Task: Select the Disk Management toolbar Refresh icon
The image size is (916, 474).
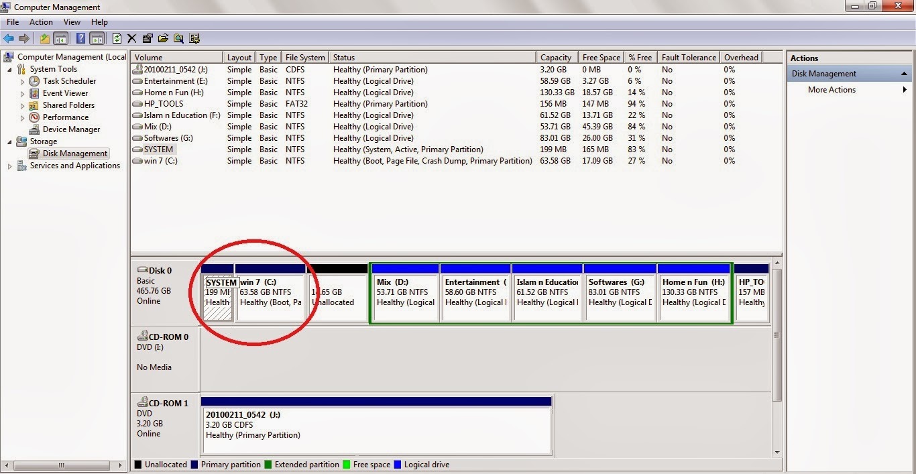Action: point(116,38)
